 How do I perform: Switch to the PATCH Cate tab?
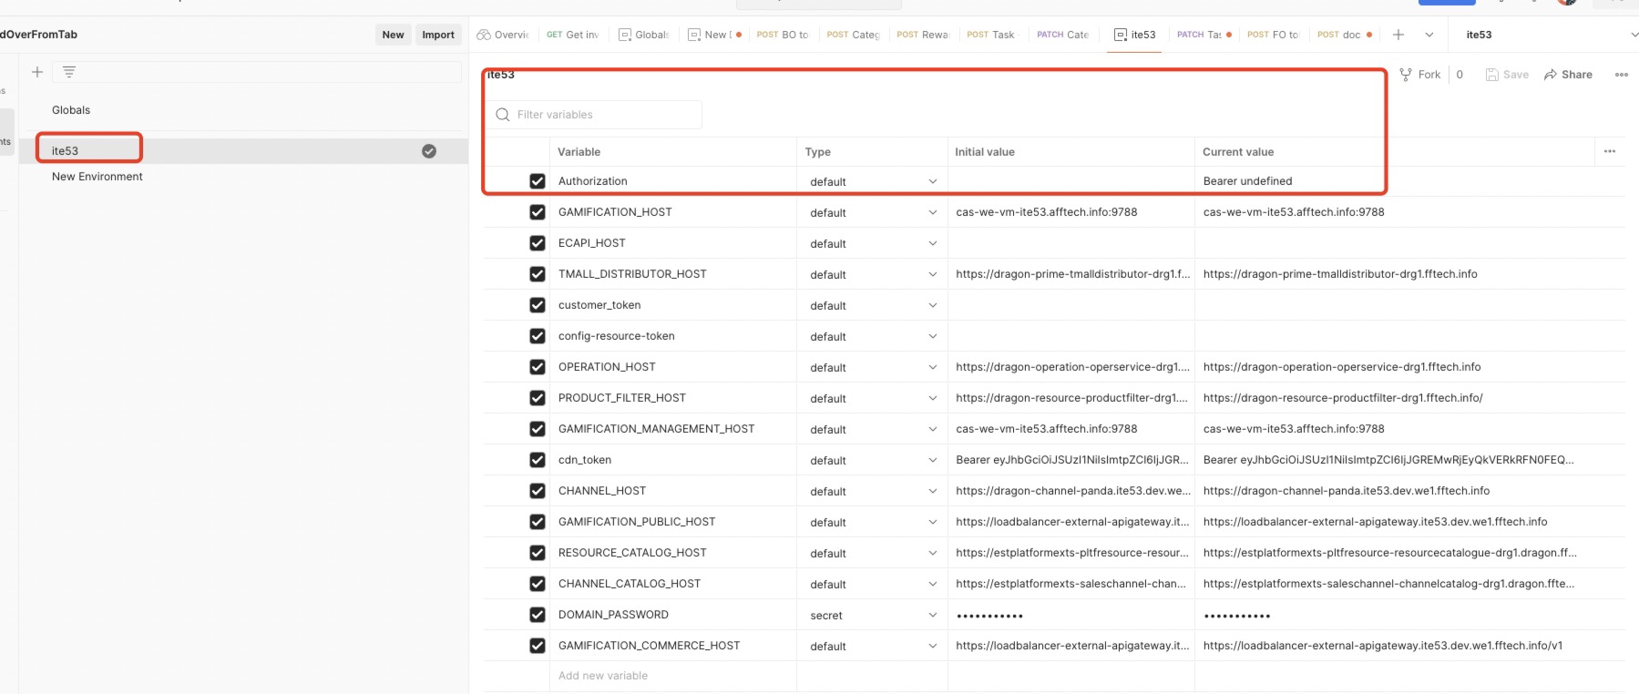click(1063, 35)
